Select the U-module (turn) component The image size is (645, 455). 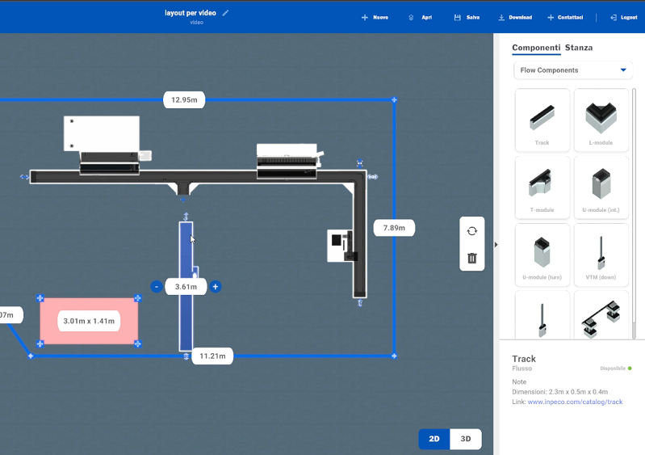coord(542,255)
